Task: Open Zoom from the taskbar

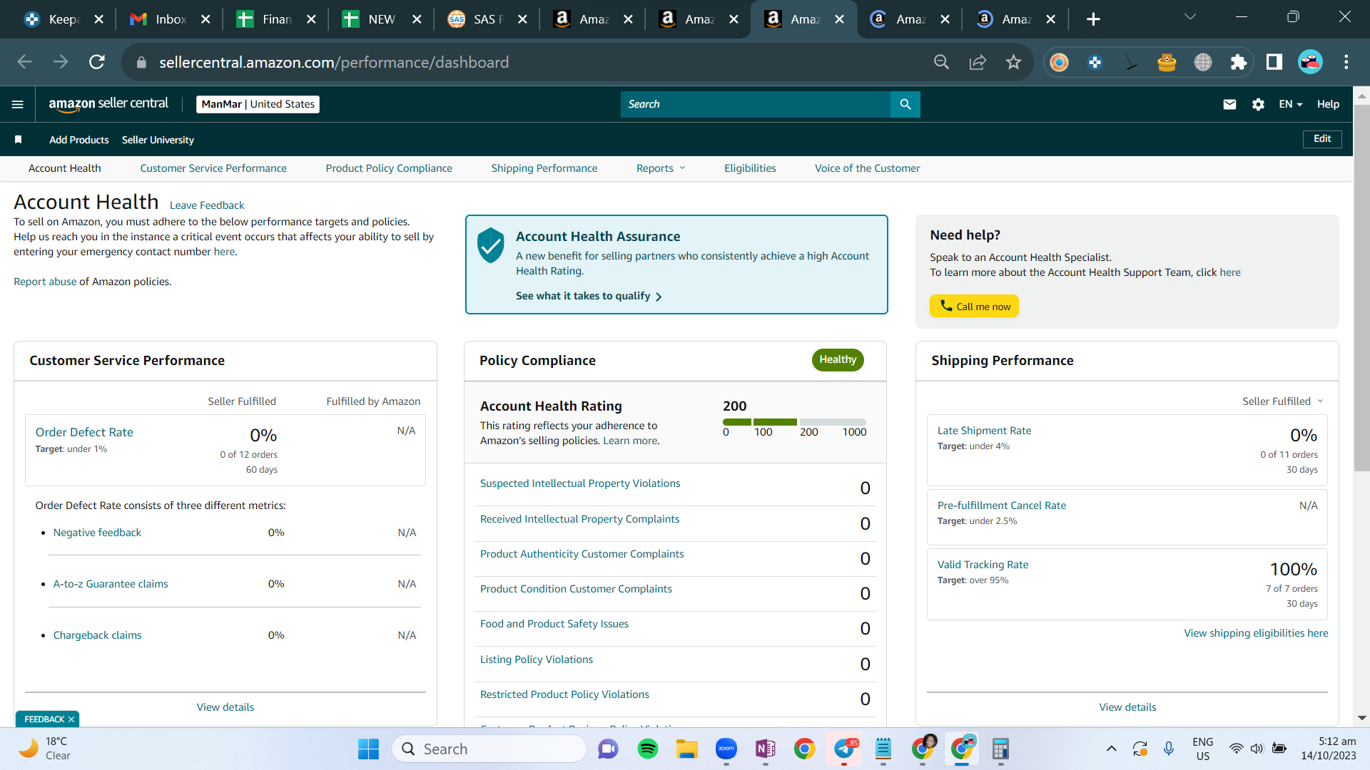Action: point(726,749)
